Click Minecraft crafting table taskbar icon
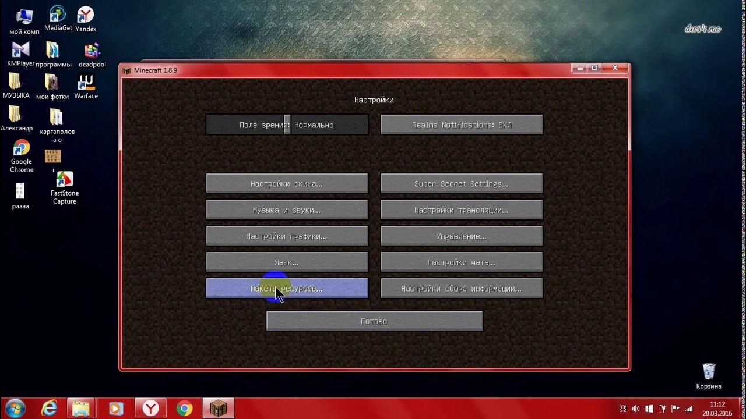 (x=219, y=409)
